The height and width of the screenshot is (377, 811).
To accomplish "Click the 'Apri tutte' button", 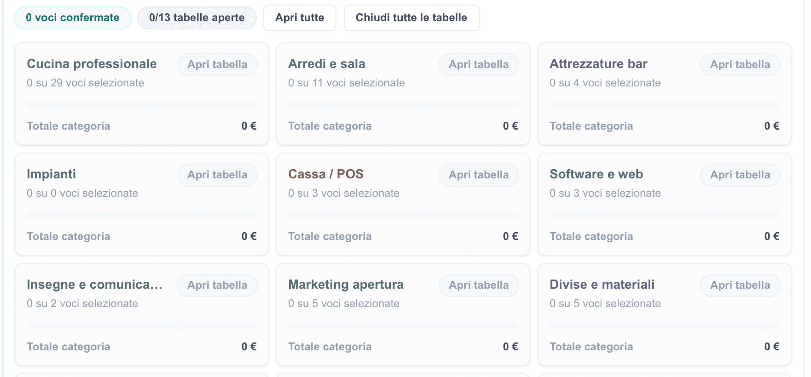I will coord(300,18).
